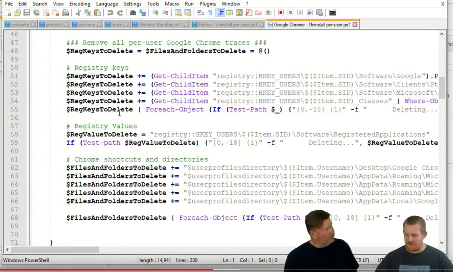The height and width of the screenshot is (272, 453).
Task: Switch to the protocol tab
Action: pos(54,25)
